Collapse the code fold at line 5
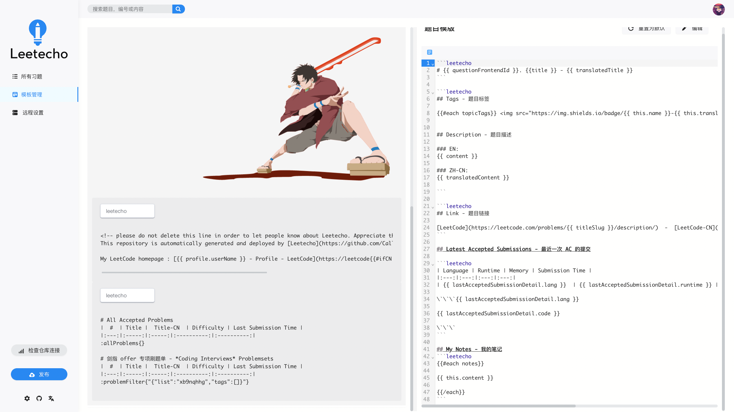734x412 pixels. point(433,93)
